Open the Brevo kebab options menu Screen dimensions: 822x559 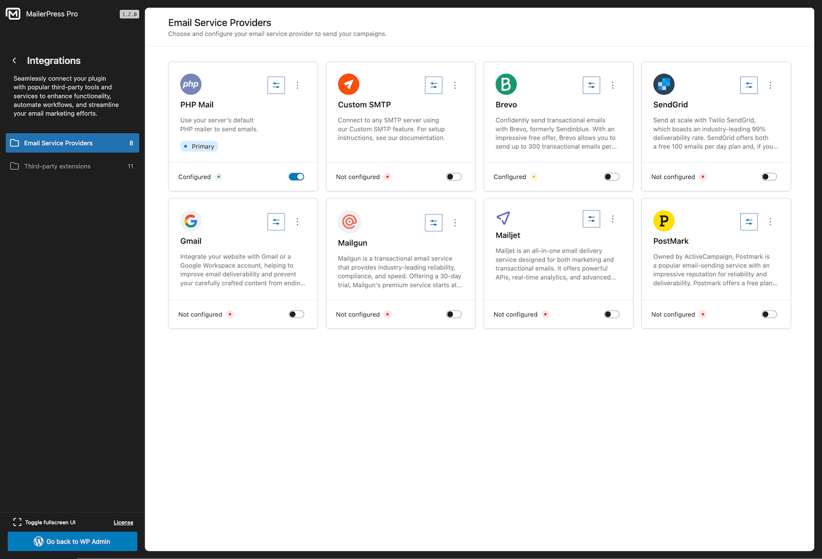[x=613, y=85]
